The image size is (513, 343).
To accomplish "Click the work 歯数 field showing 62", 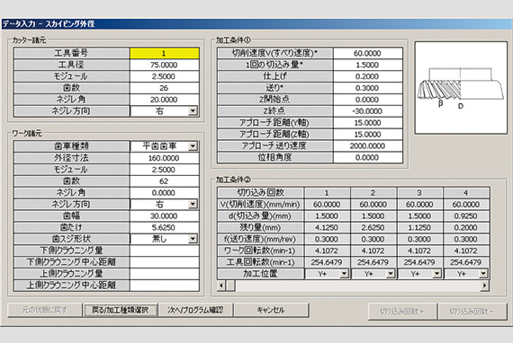I will click(x=164, y=181).
